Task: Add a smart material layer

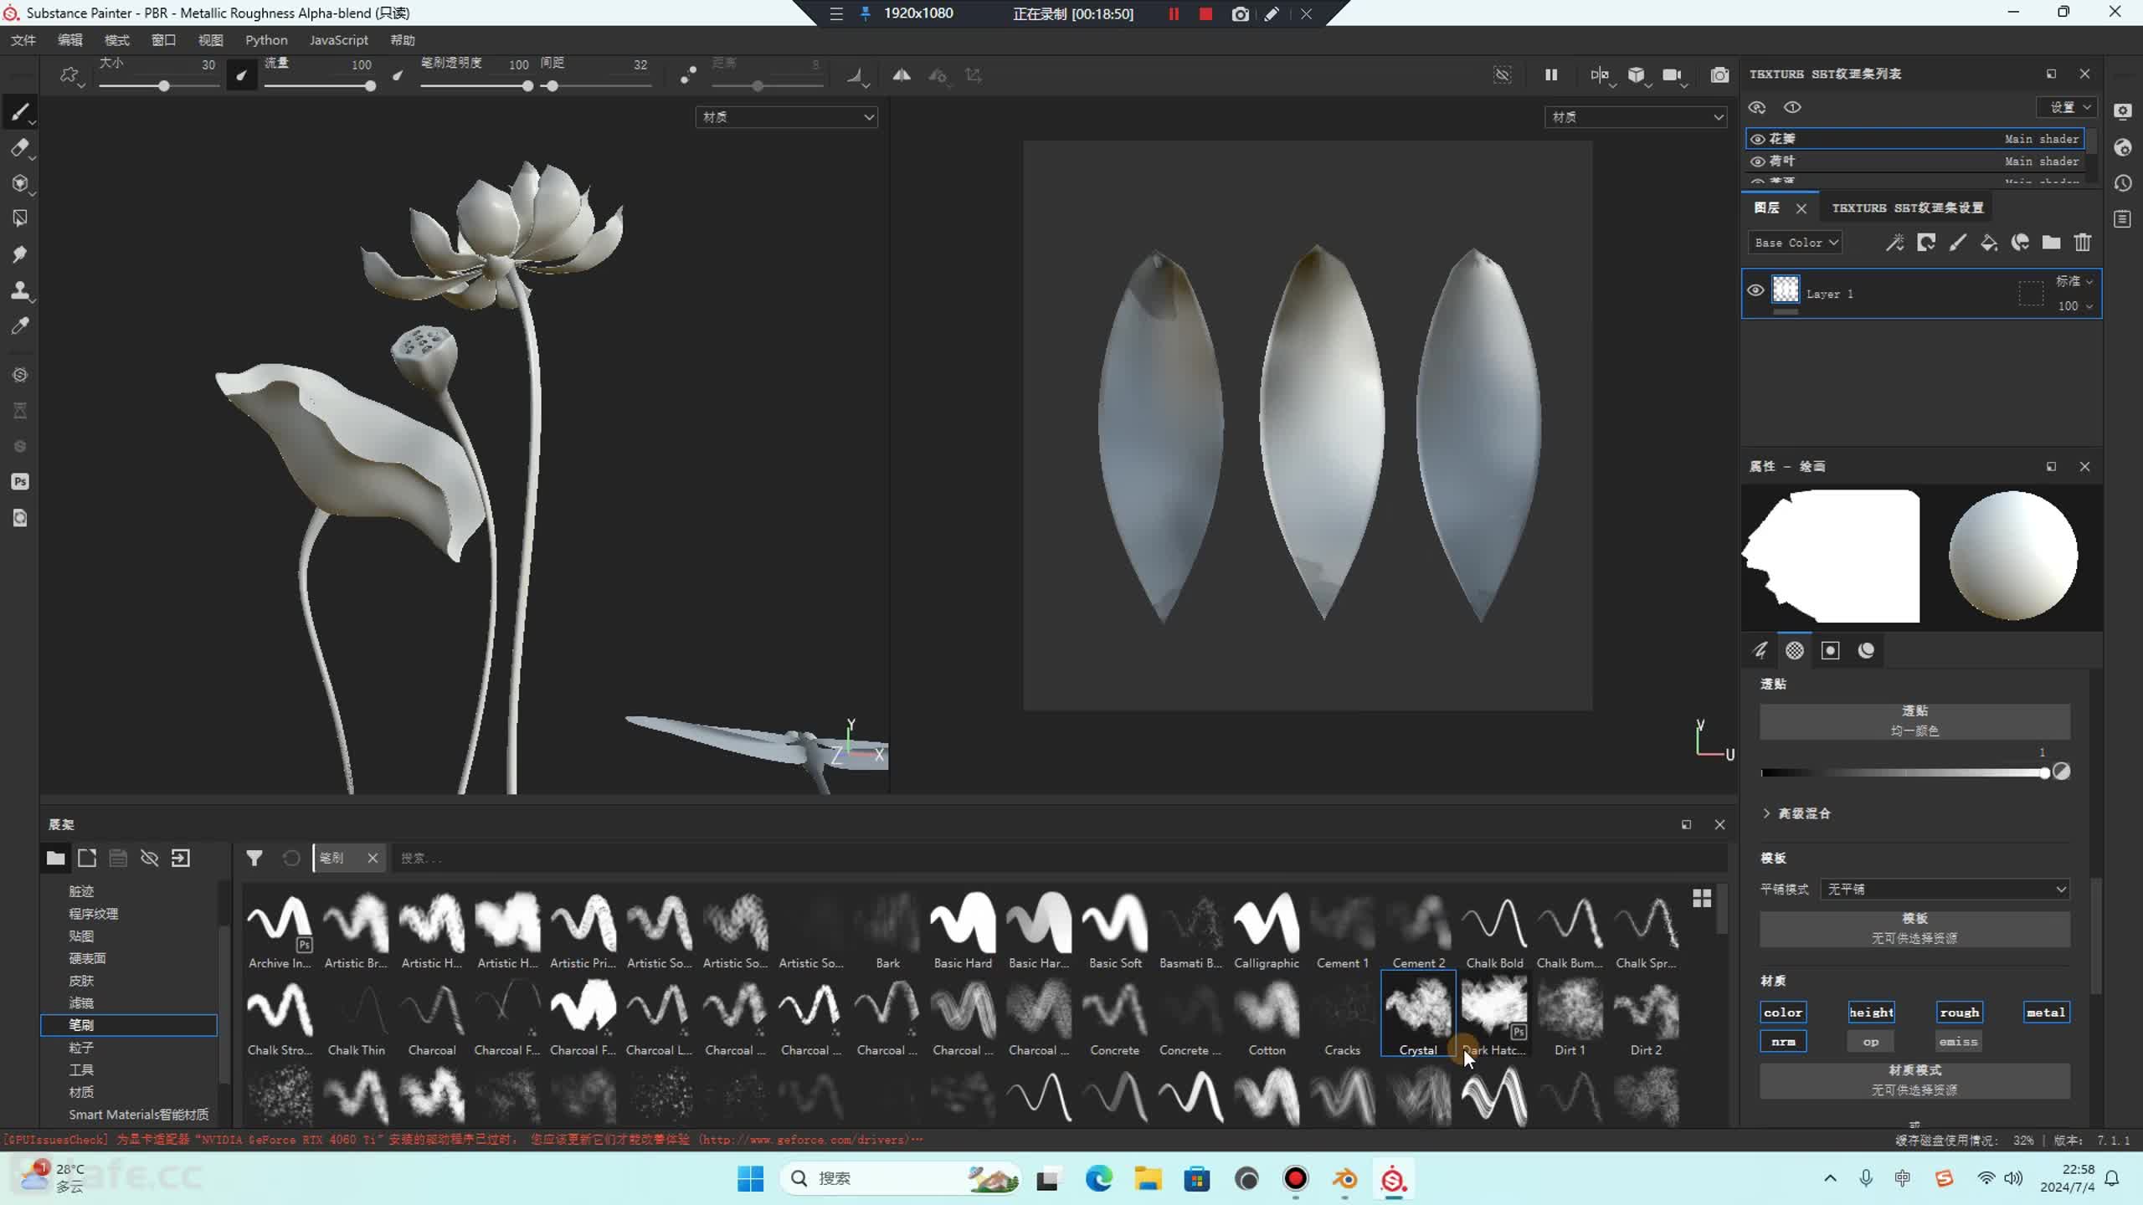Action: pos(2020,243)
